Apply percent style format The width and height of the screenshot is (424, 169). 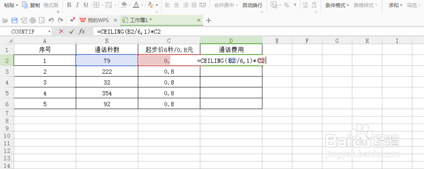tap(286, 5)
